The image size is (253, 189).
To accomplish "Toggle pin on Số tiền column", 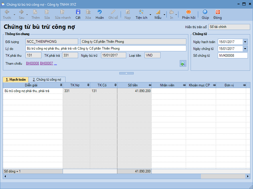I will (x=150, y=85).
